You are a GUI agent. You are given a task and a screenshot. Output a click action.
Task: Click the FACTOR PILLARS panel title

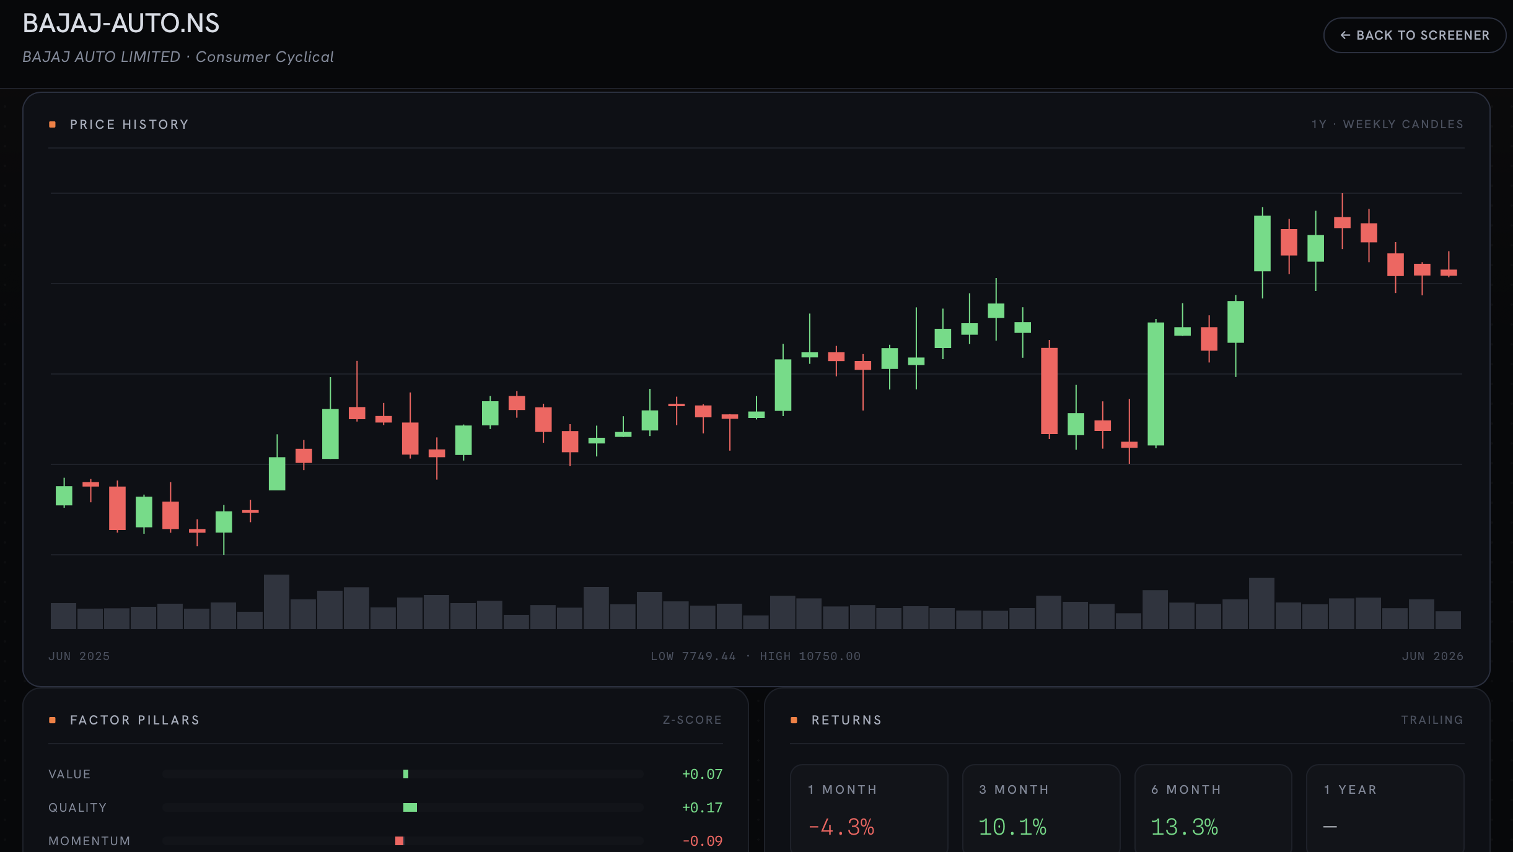134,720
